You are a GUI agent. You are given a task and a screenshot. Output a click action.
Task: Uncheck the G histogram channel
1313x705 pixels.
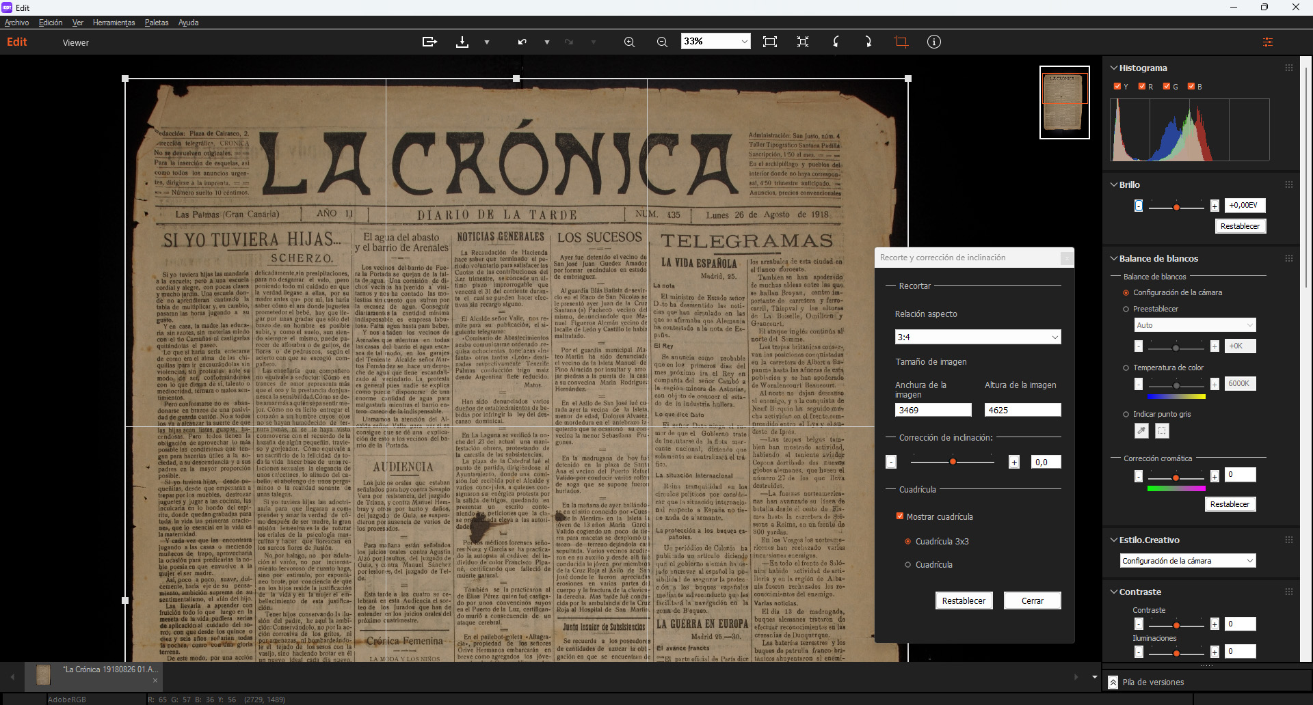(x=1167, y=86)
